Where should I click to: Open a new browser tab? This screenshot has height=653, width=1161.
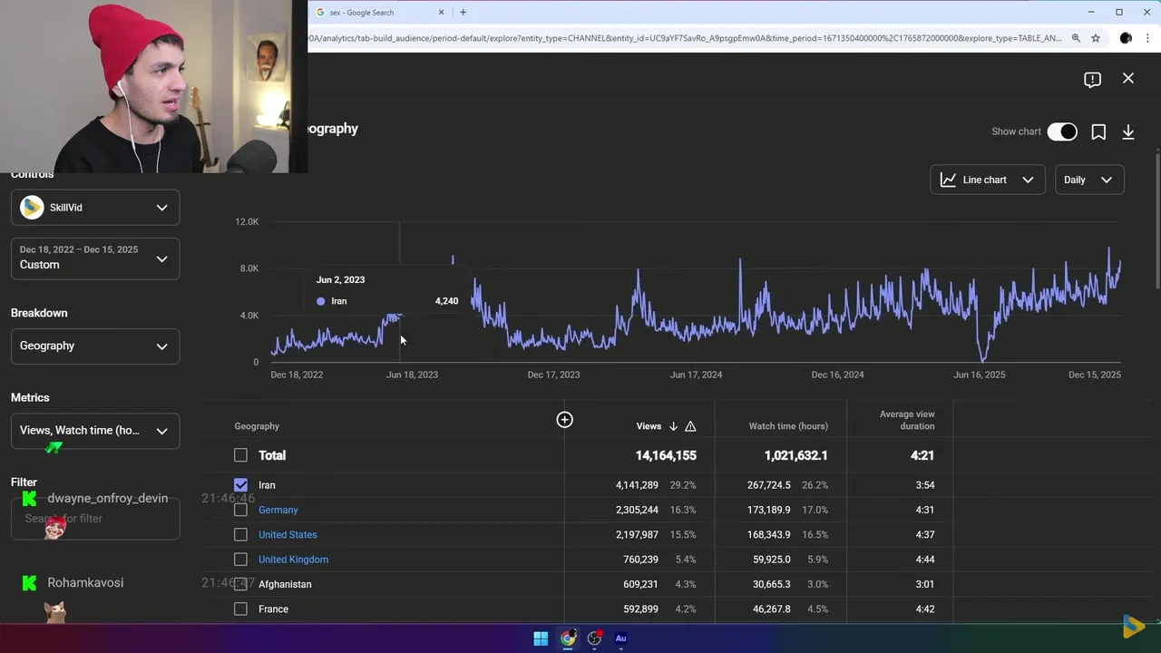coord(463,13)
